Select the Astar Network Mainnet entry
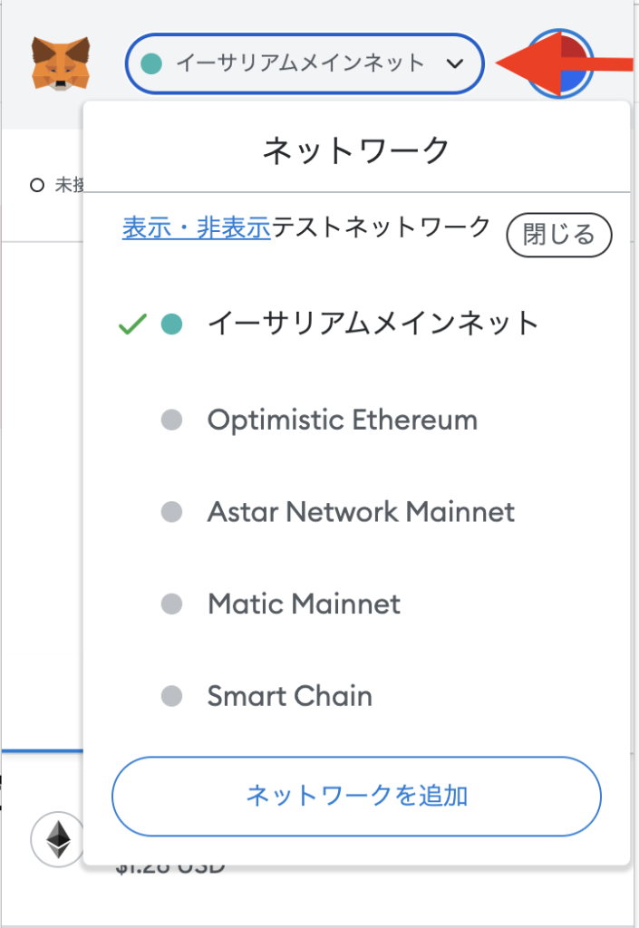 click(360, 511)
